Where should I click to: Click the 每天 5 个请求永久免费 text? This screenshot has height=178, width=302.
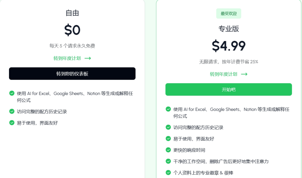72,46
